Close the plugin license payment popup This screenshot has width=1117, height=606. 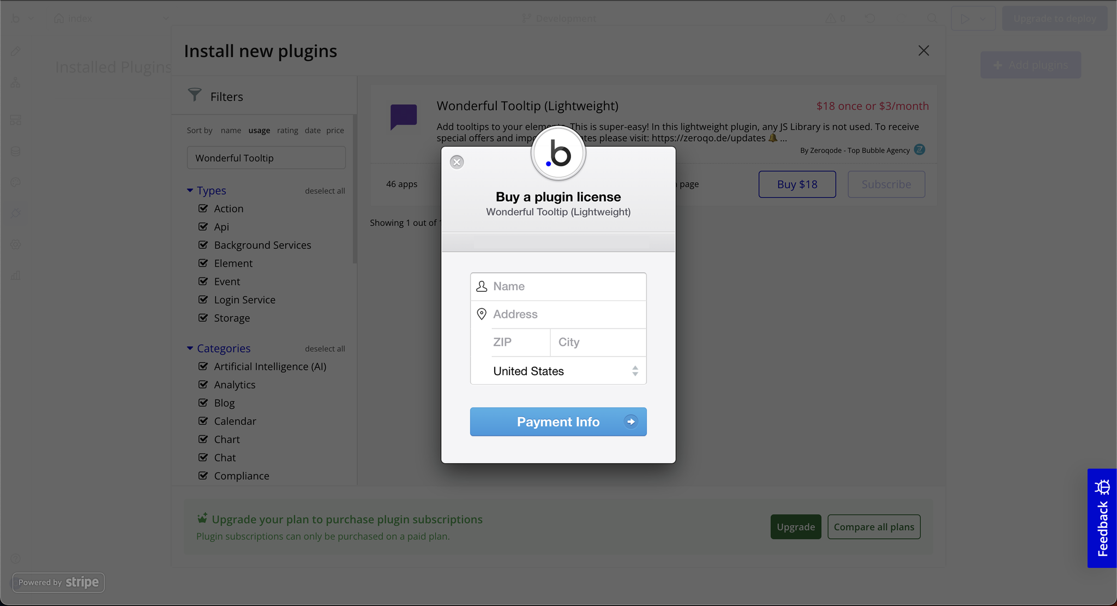click(457, 162)
